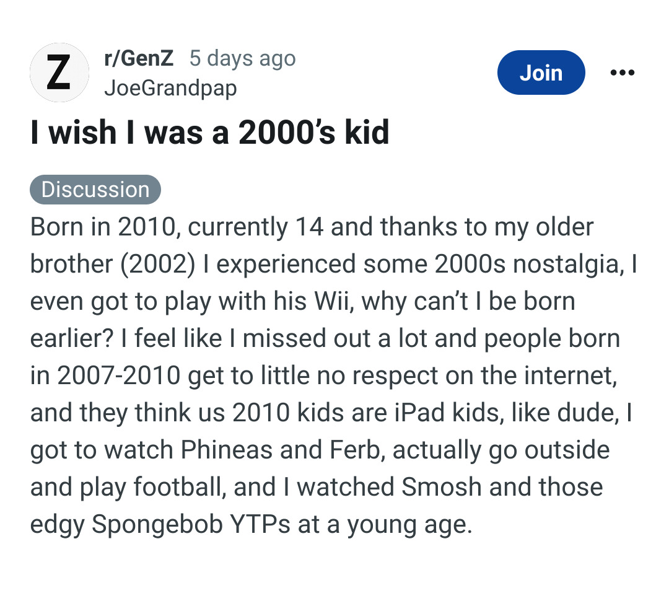669x601 pixels.
Task: Open the r/GenZ subreddit link
Action: point(139,58)
